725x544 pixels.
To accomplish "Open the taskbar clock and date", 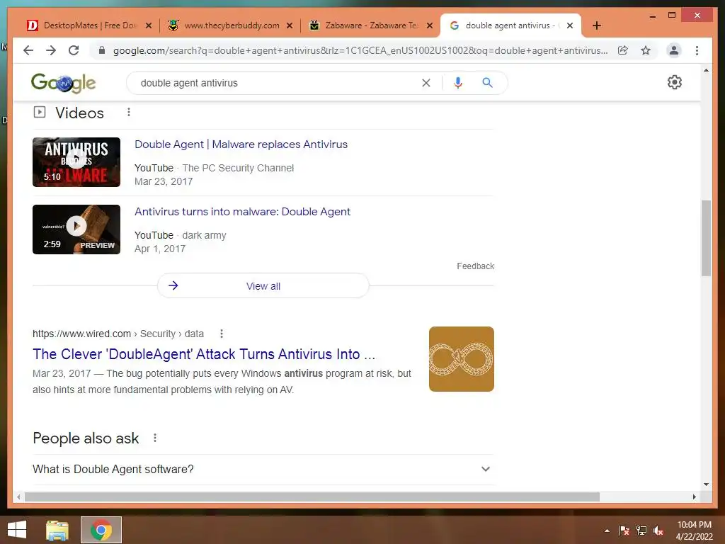I will [x=694, y=531].
